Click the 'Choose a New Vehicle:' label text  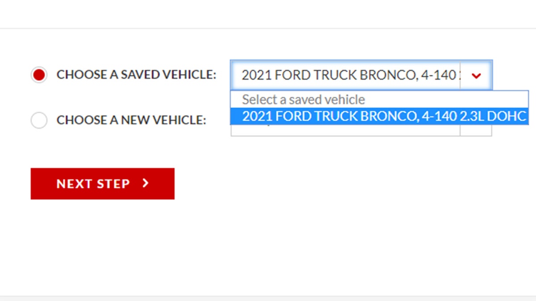[131, 120]
